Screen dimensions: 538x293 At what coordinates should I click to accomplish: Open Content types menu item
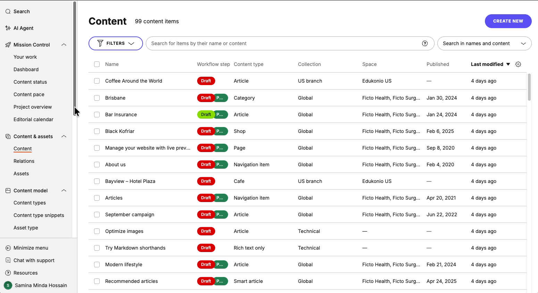click(x=30, y=203)
